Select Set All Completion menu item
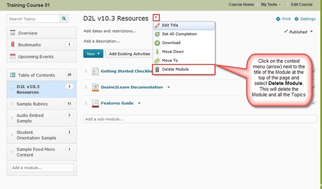The image size is (322, 189). click(x=179, y=34)
